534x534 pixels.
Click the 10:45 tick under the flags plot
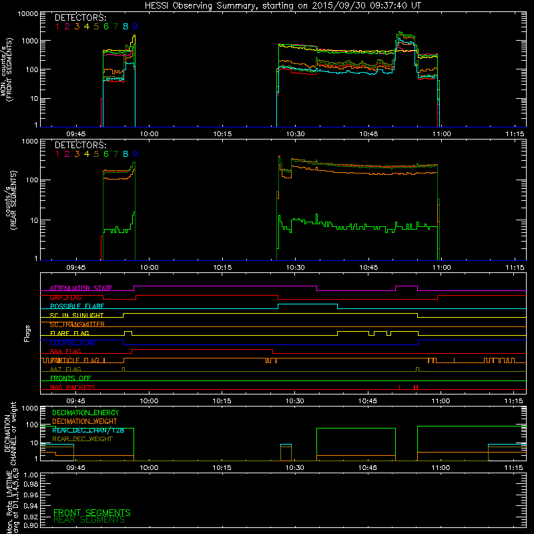point(368,401)
